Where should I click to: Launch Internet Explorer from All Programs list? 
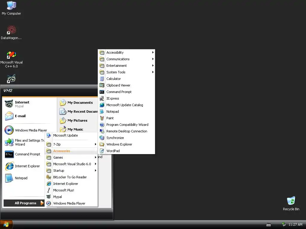click(x=71, y=184)
